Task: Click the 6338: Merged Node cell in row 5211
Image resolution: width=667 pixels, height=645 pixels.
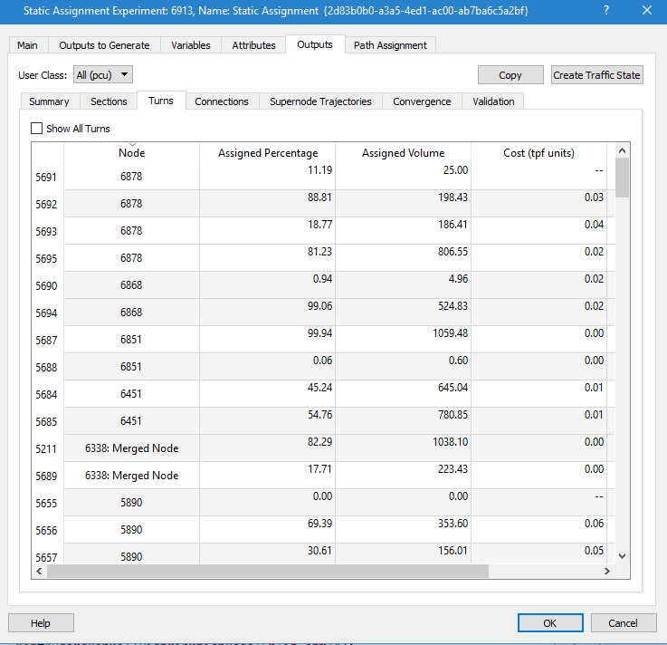Action: coord(131,448)
